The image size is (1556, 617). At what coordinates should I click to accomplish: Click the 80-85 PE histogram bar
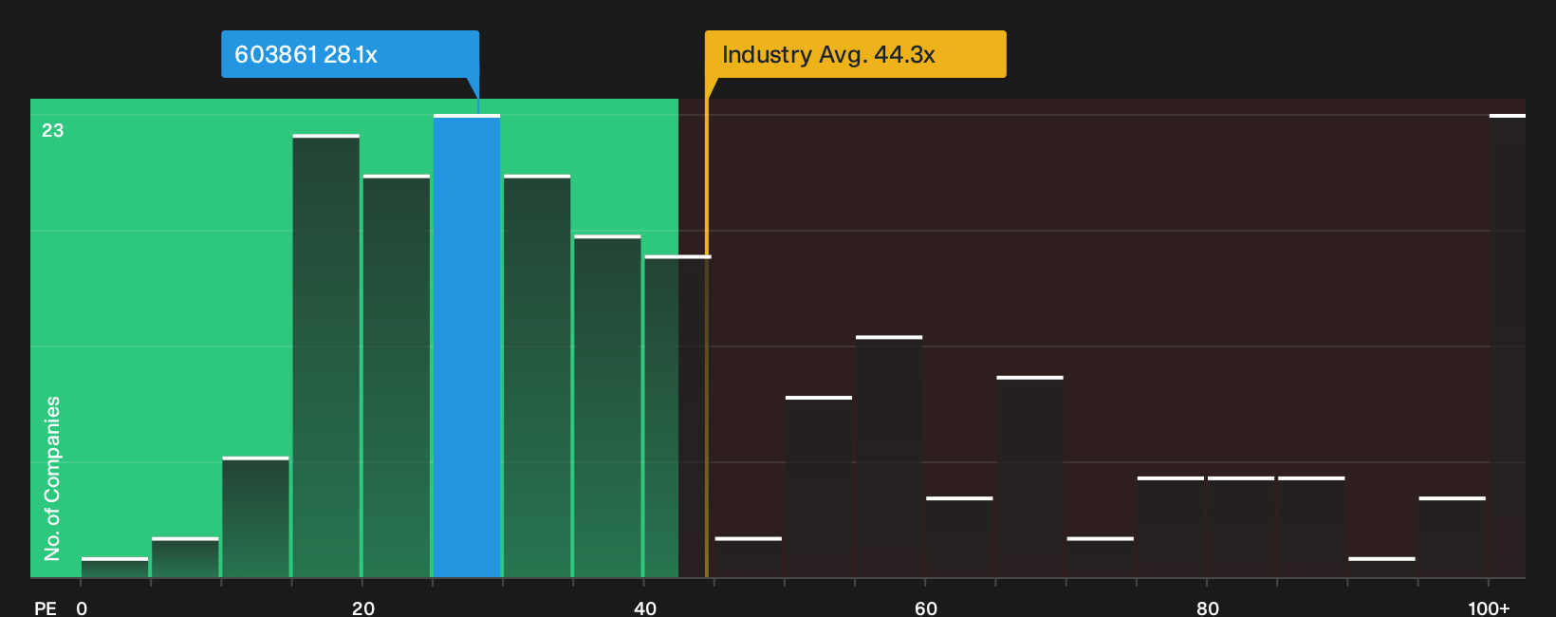pos(1241,527)
